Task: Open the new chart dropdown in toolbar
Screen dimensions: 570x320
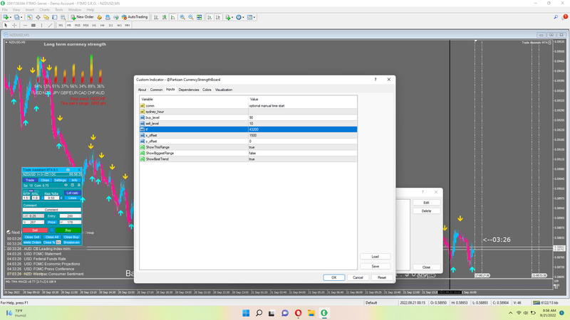Action: 12,17
